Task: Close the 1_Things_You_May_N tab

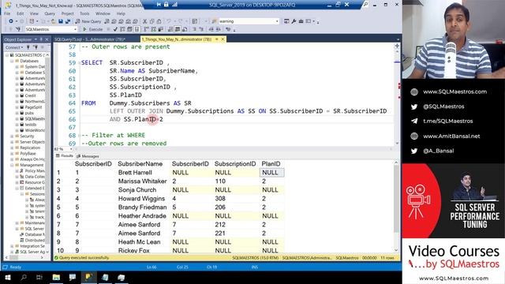Action: tap(223, 39)
